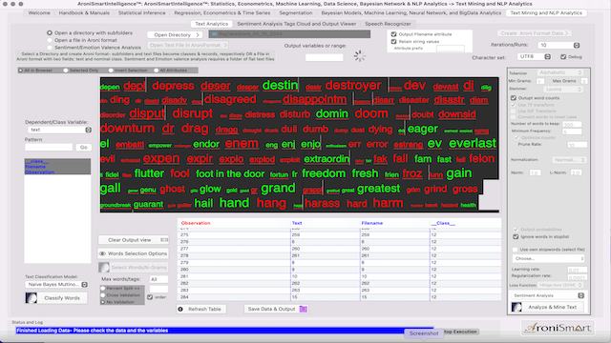Click the word 'freedom' in the tag cloud
611x343 pixels.
[x=324, y=173]
